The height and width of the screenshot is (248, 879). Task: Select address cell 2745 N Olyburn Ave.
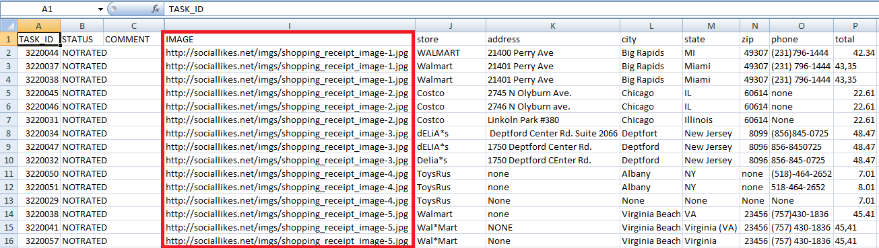coord(552,93)
